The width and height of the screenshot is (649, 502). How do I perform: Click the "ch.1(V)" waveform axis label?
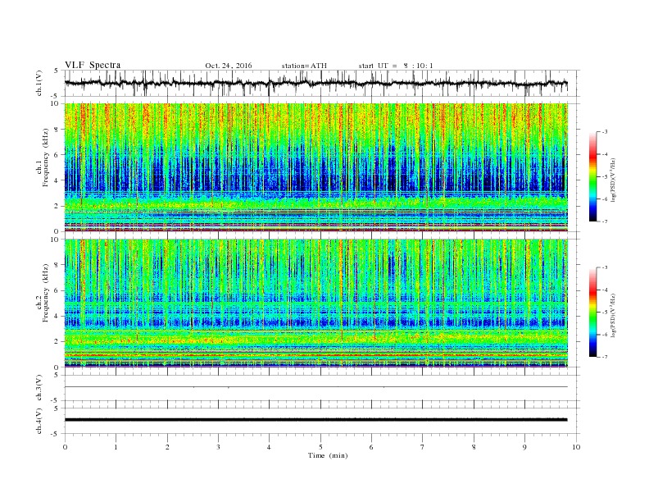point(39,83)
